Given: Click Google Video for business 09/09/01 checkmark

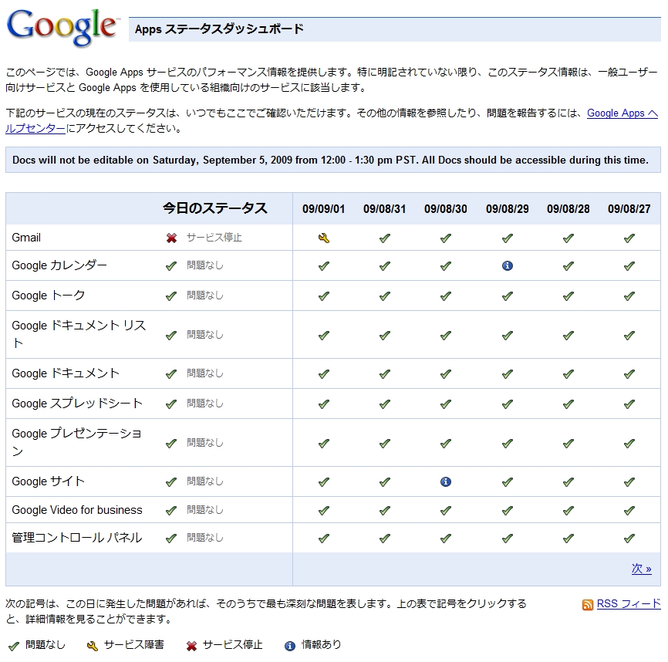Looking at the screenshot, I should (x=324, y=510).
